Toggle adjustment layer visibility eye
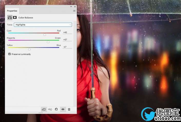The image size is (181, 122). 63,109
